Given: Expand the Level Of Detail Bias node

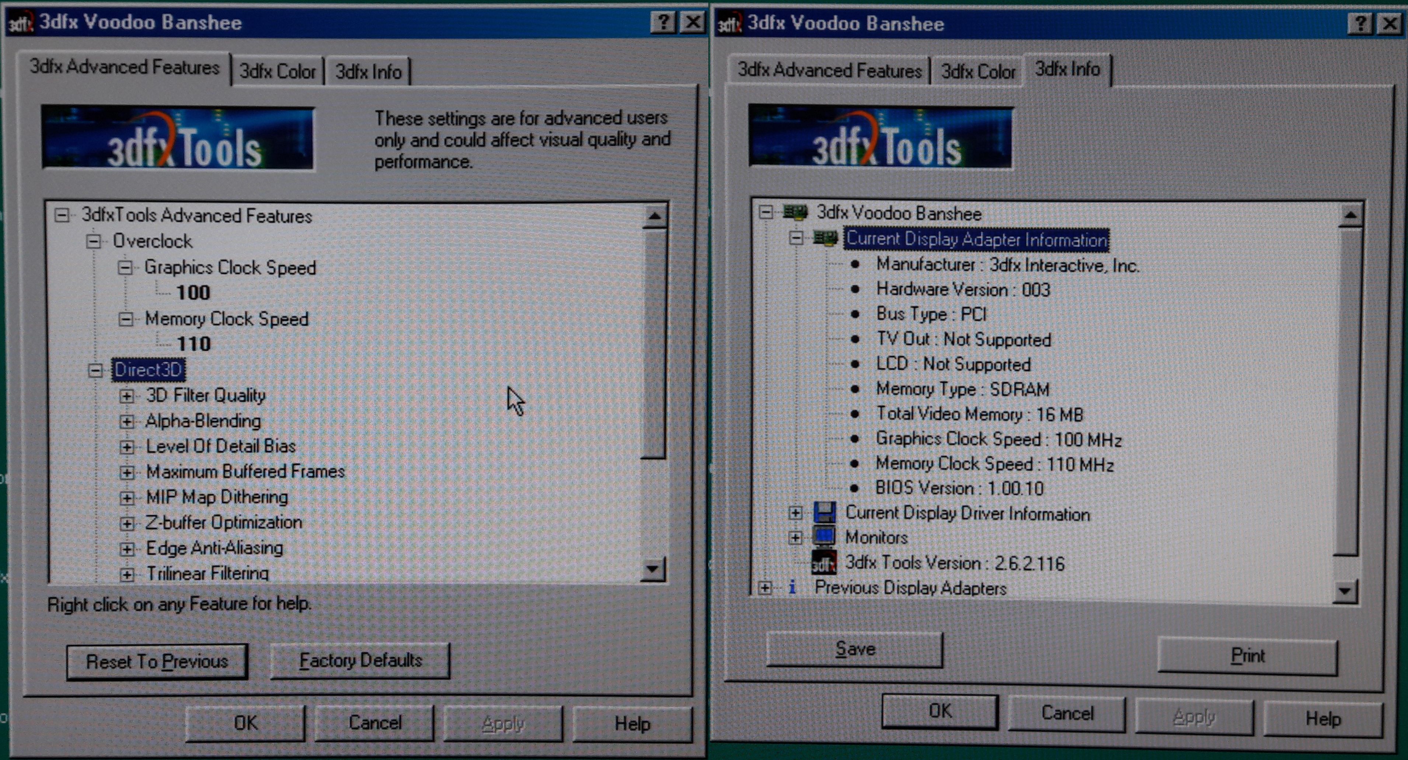Looking at the screenshot, I should [x=127, y=447].
